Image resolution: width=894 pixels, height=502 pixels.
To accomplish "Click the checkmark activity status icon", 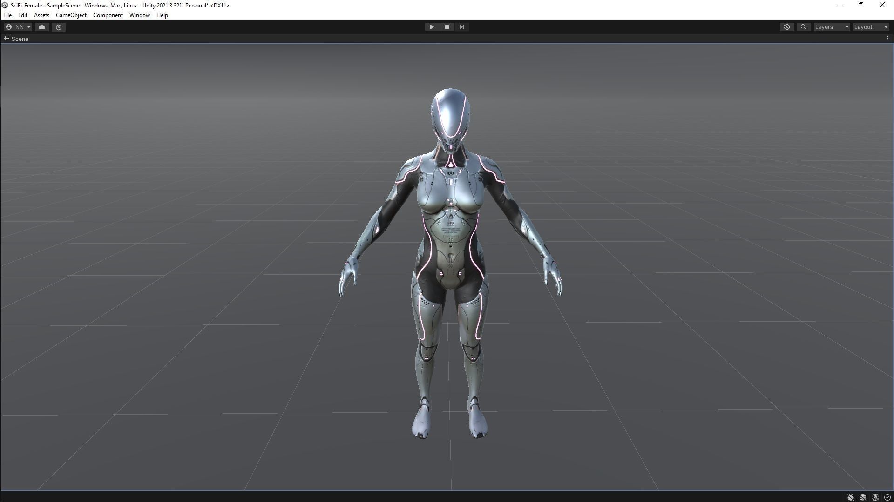I will point(887,497).
